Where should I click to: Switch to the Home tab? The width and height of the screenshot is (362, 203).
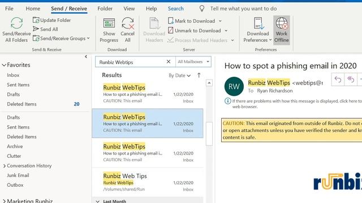coord(33,9)
